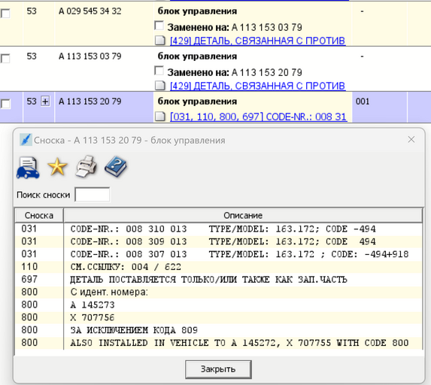Tick the 'Заменено на: A 113 153 03 79' checkbox

[159, 26]
